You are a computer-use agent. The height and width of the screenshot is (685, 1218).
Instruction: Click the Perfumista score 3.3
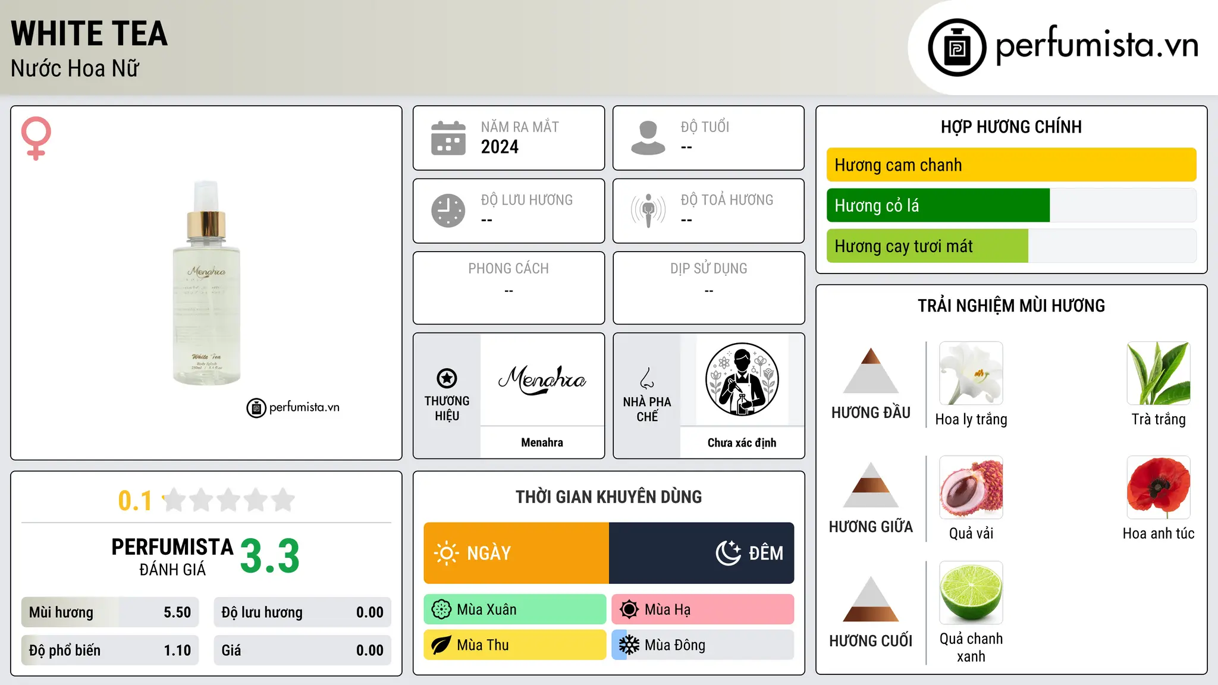[270, 557]
